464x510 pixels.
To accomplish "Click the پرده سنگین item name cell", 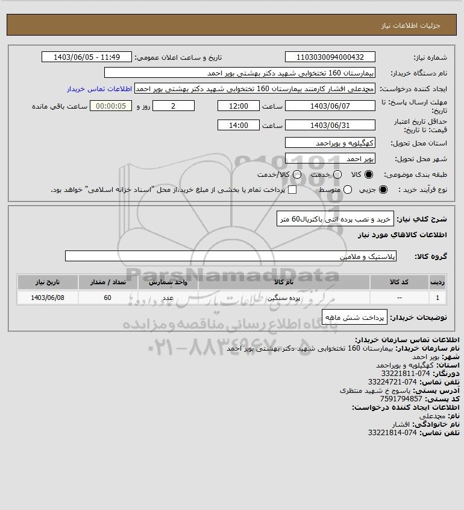I will click(284, 298).
